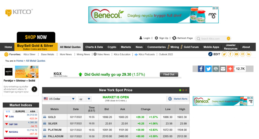Click the Kitco logo
This screenshot has height=139, width=259.
[19, 12]
